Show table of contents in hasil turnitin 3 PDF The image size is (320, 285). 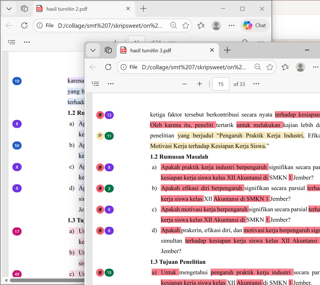(96, 84)
